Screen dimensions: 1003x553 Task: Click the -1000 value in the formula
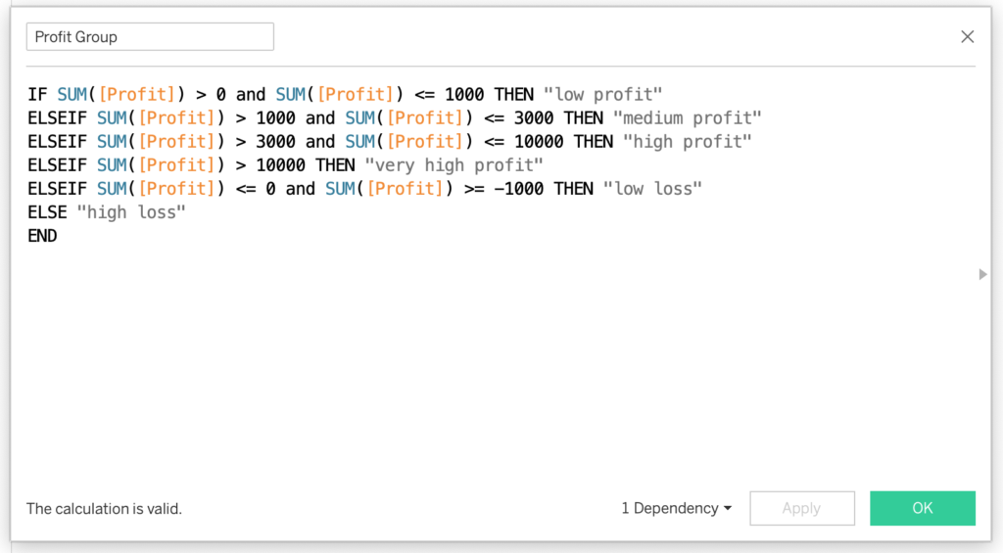[519, 189]
